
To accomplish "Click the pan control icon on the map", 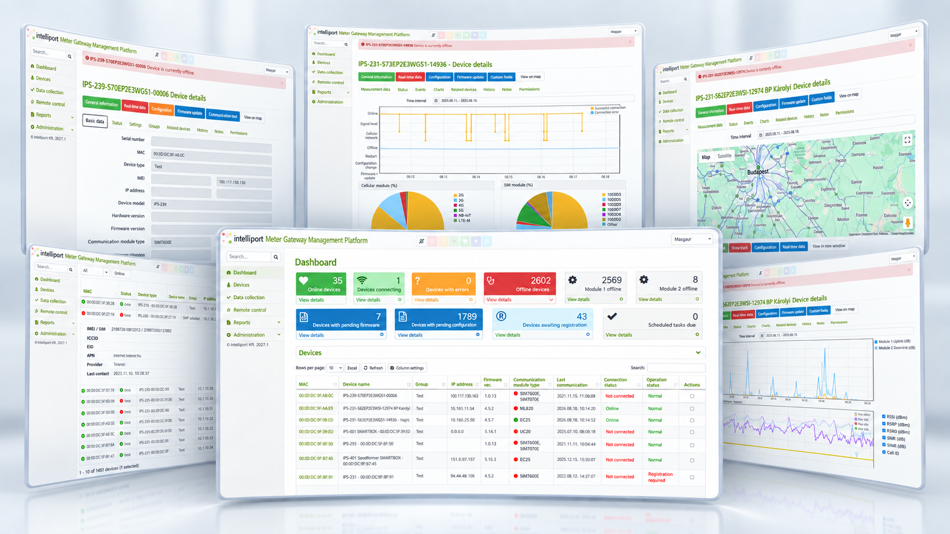I will (x=907, y=203).
